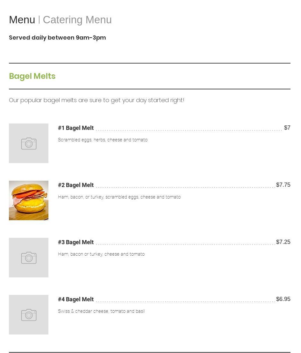Click the green Bagel Melts section heading
Image resolution: width=301 pixels, height=353 pixels.
32,76
